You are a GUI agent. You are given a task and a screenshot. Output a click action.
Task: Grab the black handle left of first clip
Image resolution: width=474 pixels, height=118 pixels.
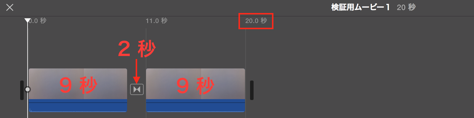[22, 90]
